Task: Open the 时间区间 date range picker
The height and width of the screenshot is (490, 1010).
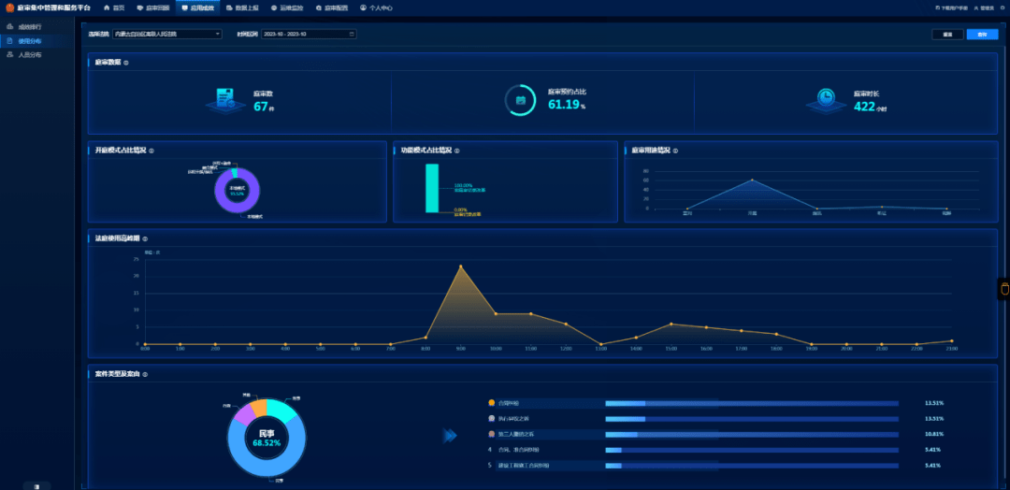Action: click(x=310, y=34)
